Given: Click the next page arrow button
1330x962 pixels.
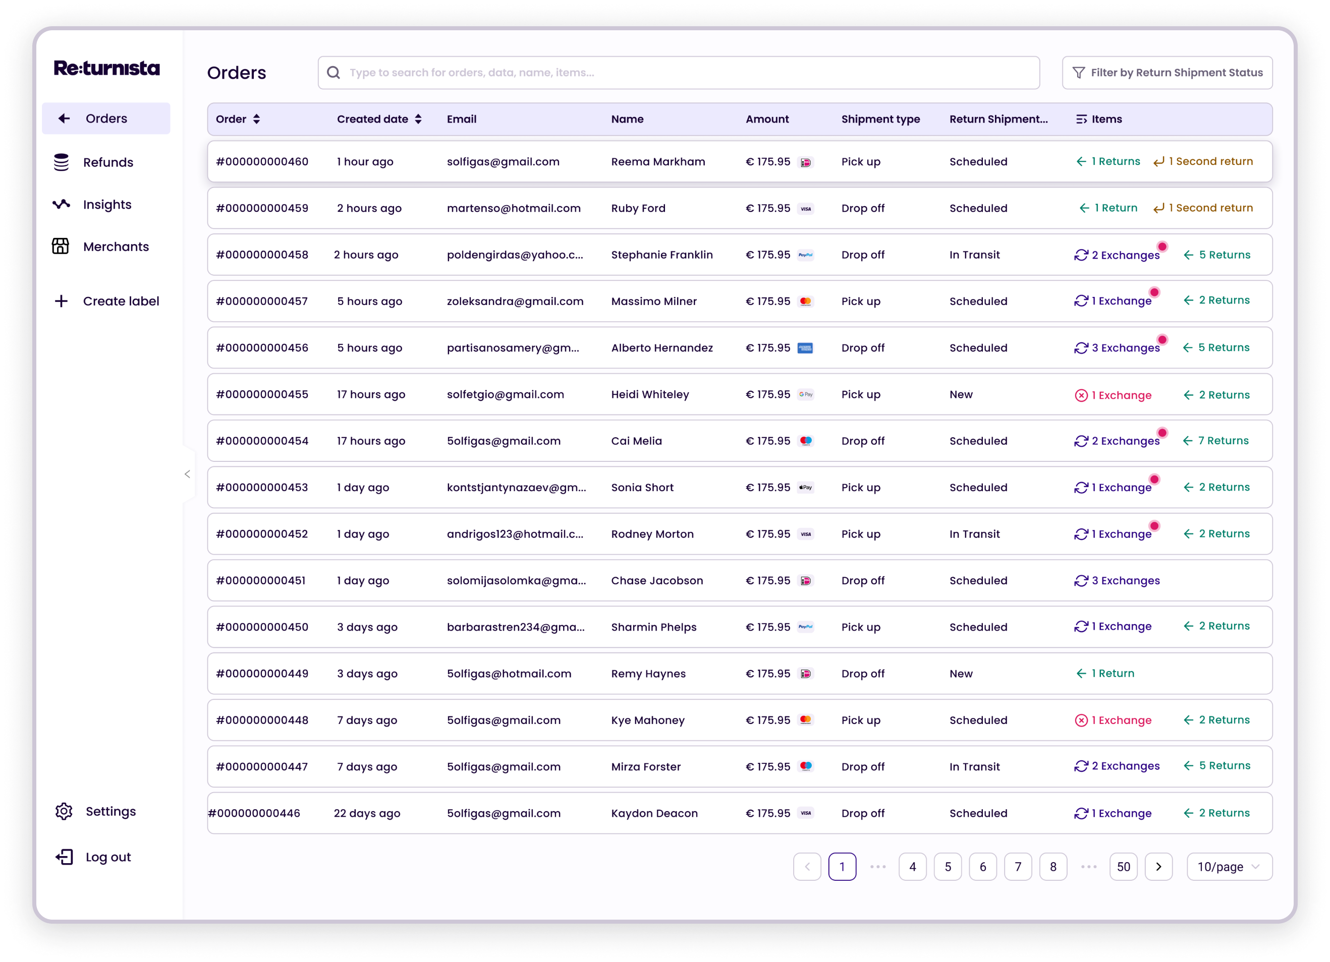Looking at the screenshot, I should pyautogui.click(x=1158, y=867).
